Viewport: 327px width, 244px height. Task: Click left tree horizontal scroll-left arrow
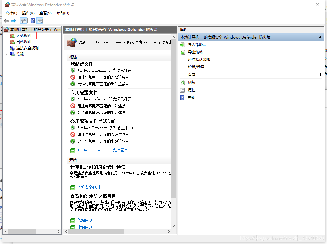pyautogui.click(x=6, y=231)
